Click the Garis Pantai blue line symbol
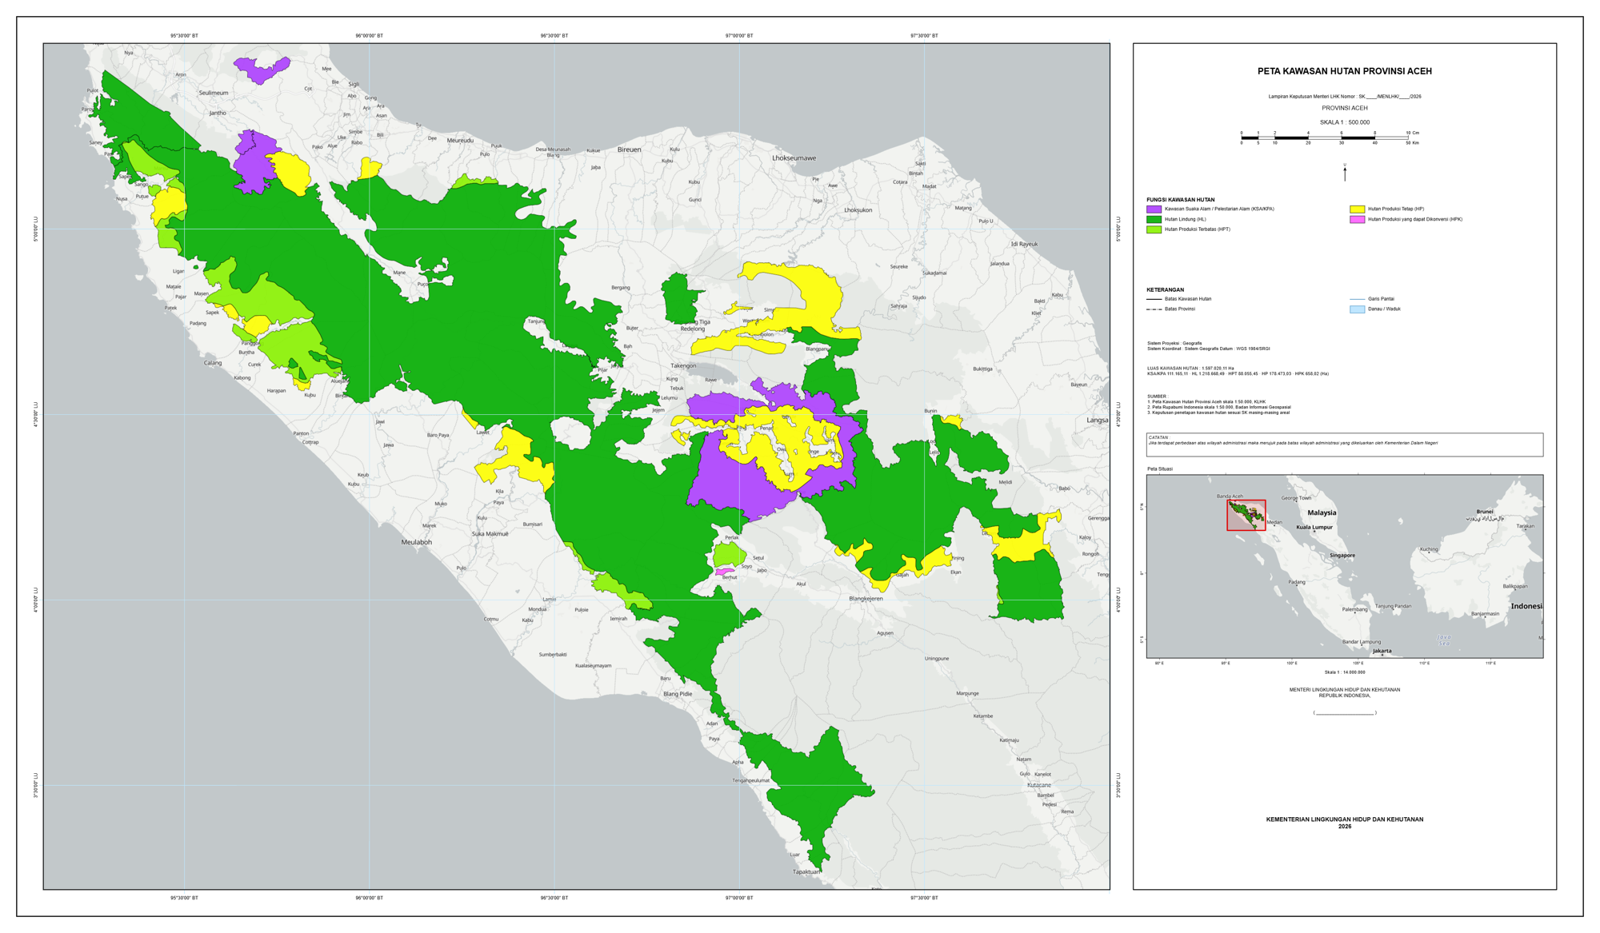The width and height of the screenshot is (1600, 933). click(1357, 299)
